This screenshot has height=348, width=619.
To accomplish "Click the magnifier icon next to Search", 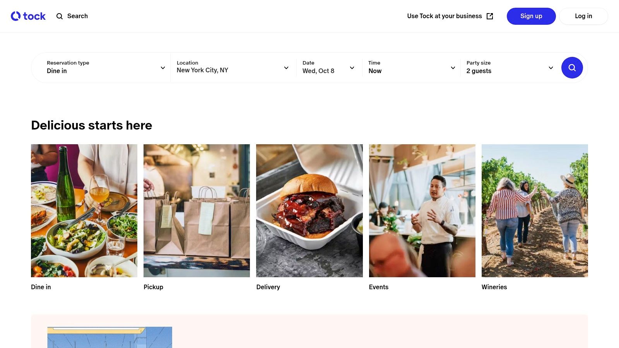I will click(60, 16).
